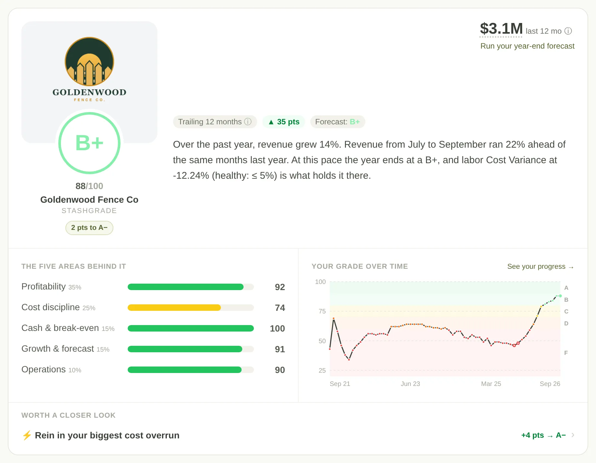596x463 pixels.
Task: Click the Growth & forecast bar
Action: [x=191, y=349]
